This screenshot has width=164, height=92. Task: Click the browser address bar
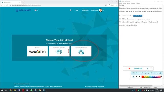pos(57,5)
